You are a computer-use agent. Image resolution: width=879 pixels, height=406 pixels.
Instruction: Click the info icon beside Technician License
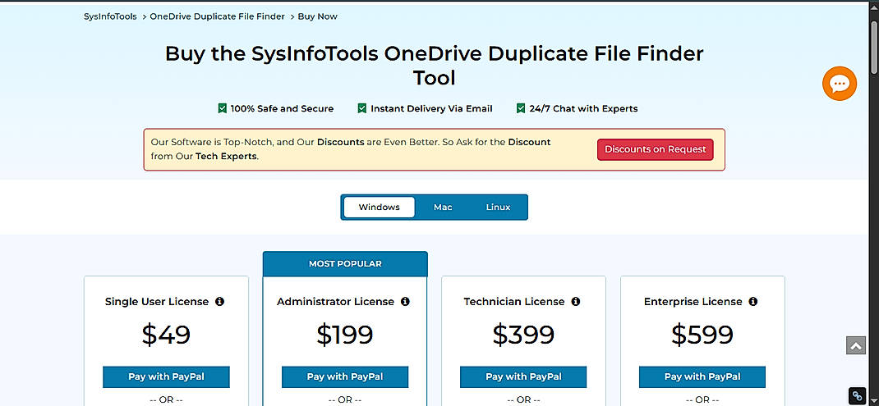click(576, 302)
